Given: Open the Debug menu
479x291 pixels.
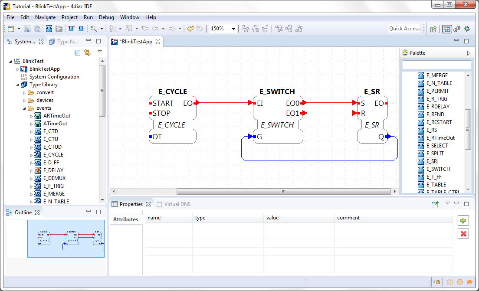Looking at the screenshot, I should (x=106, y=17).
